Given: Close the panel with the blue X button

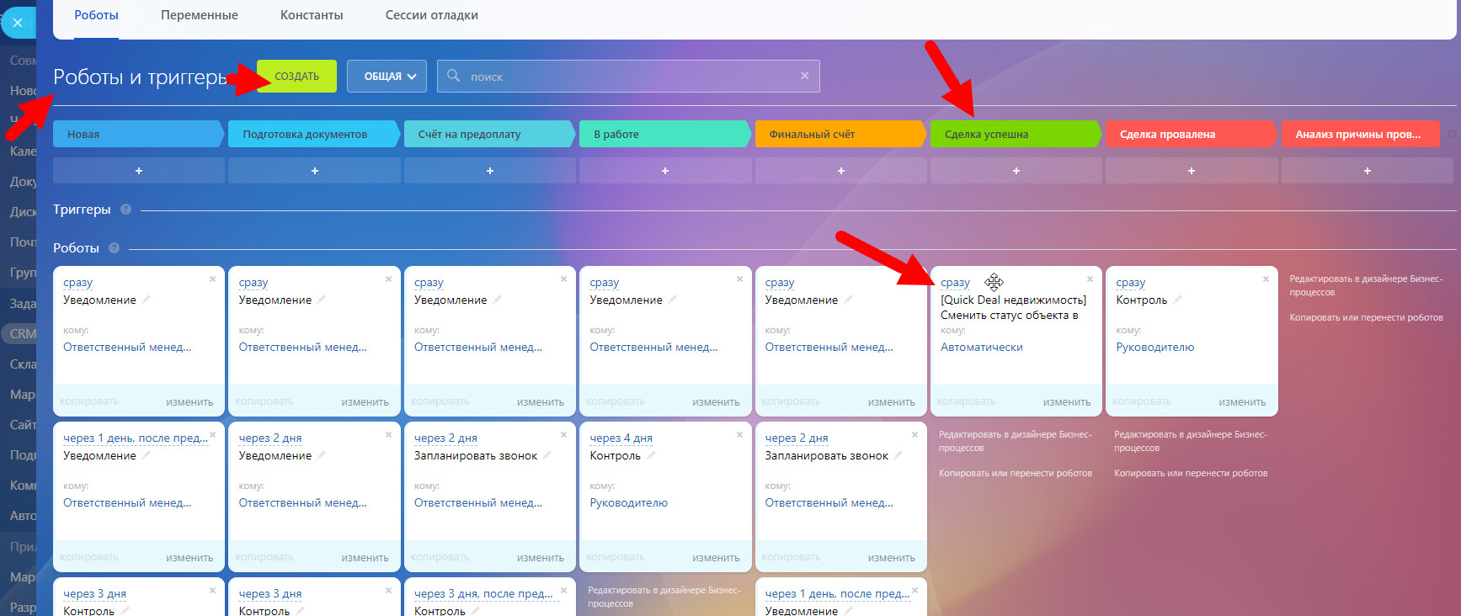Looking at the screenshot, I should coord(17,23).
